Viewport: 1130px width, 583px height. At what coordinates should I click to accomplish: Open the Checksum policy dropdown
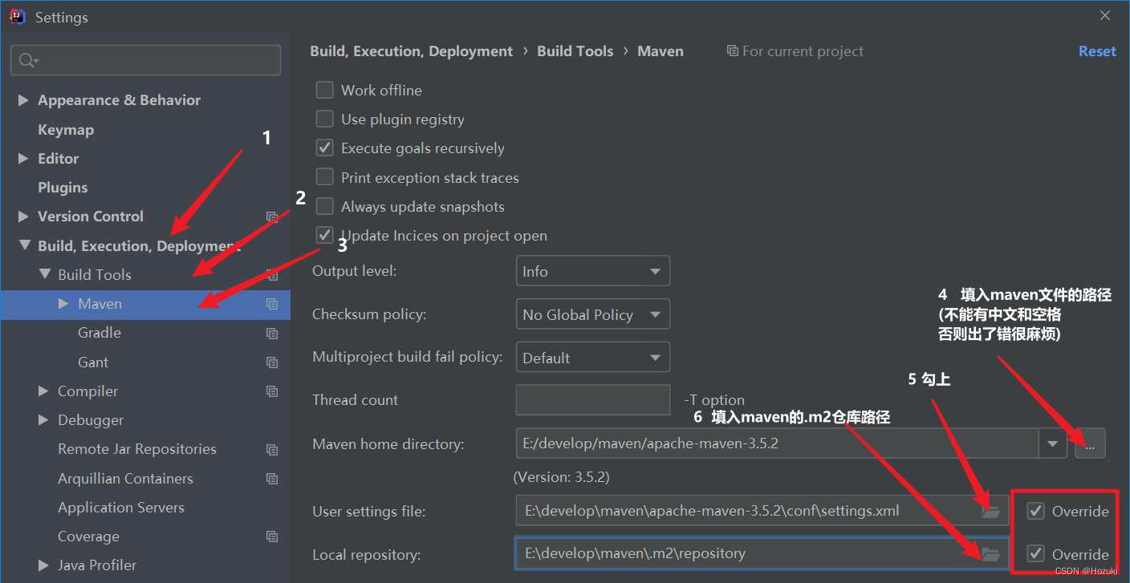(592, 314)
